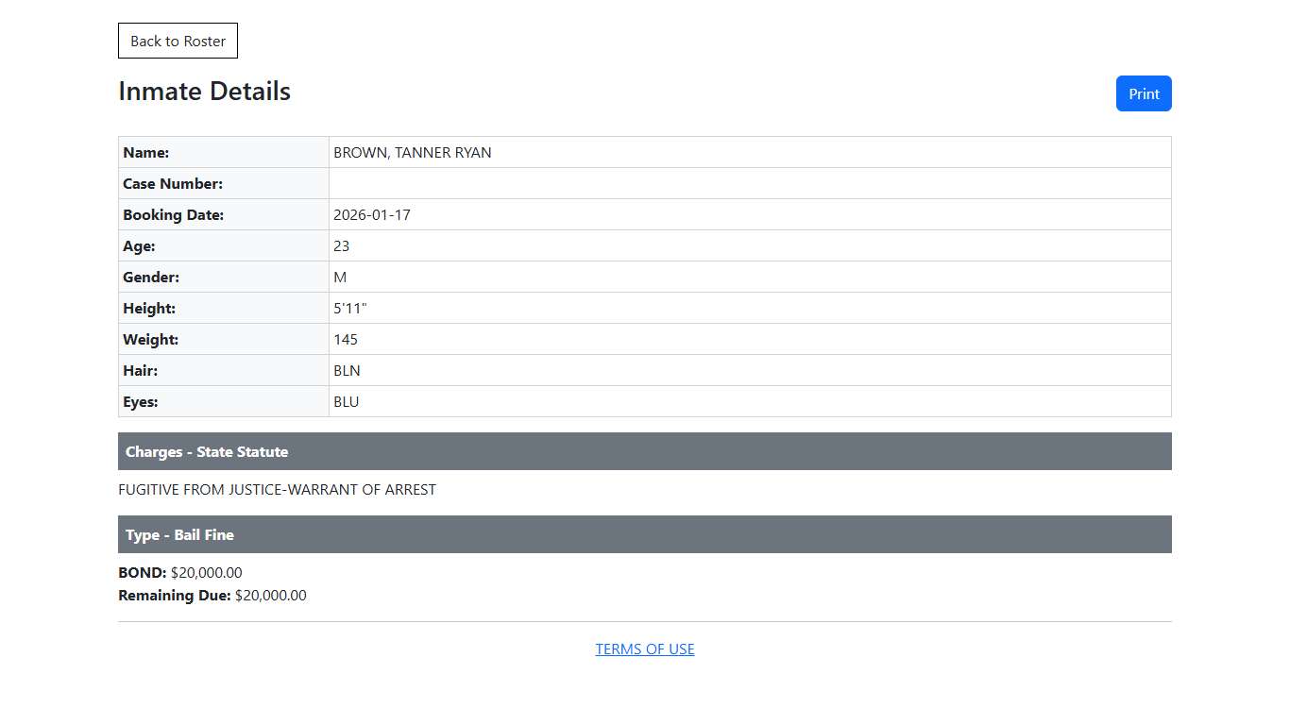Click the Back to Roster button

click(178, 41)
